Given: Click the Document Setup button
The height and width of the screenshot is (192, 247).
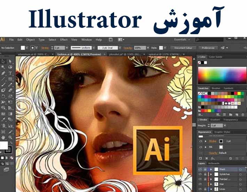Looking at the screenshot, I should tap(183, 48).
